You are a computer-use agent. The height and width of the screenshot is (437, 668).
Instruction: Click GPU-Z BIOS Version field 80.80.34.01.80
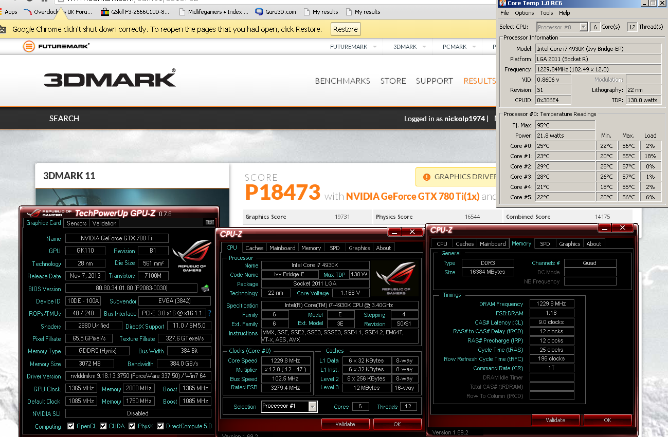click(131, 289)
